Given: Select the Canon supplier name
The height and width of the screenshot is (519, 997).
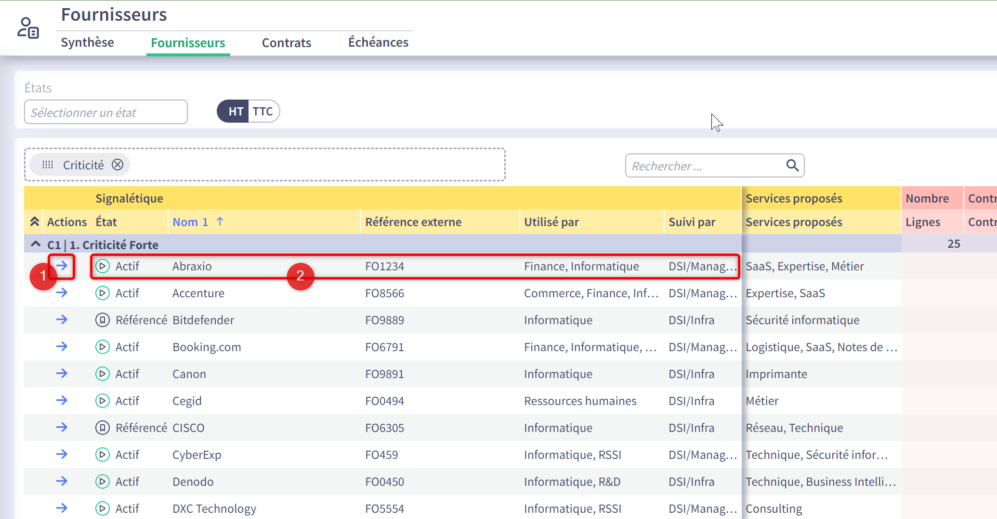Looking at the screenshot, I should click(189, 374).
